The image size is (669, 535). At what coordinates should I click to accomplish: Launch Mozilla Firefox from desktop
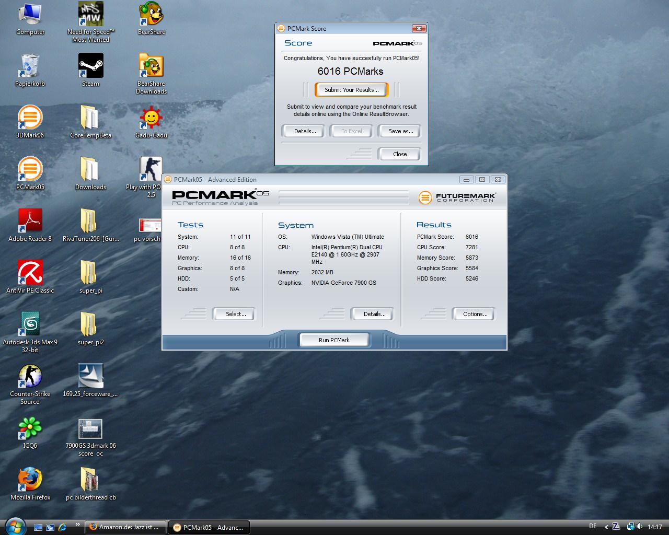(30, 484)
